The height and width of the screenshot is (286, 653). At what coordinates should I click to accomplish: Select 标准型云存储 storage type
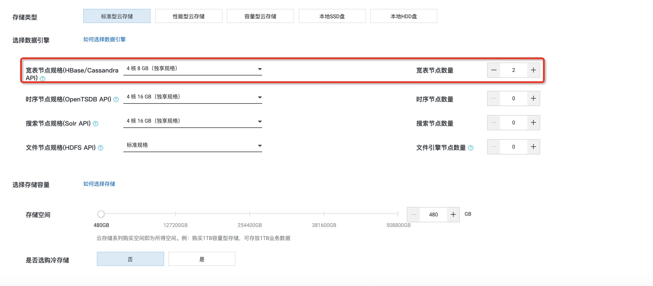pos(117,16)
